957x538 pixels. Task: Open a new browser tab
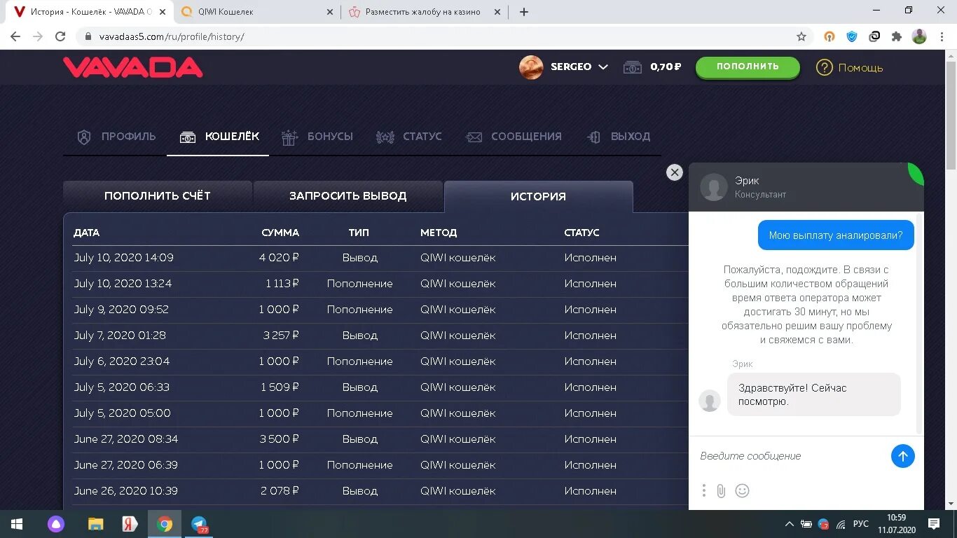coord(524,12)
